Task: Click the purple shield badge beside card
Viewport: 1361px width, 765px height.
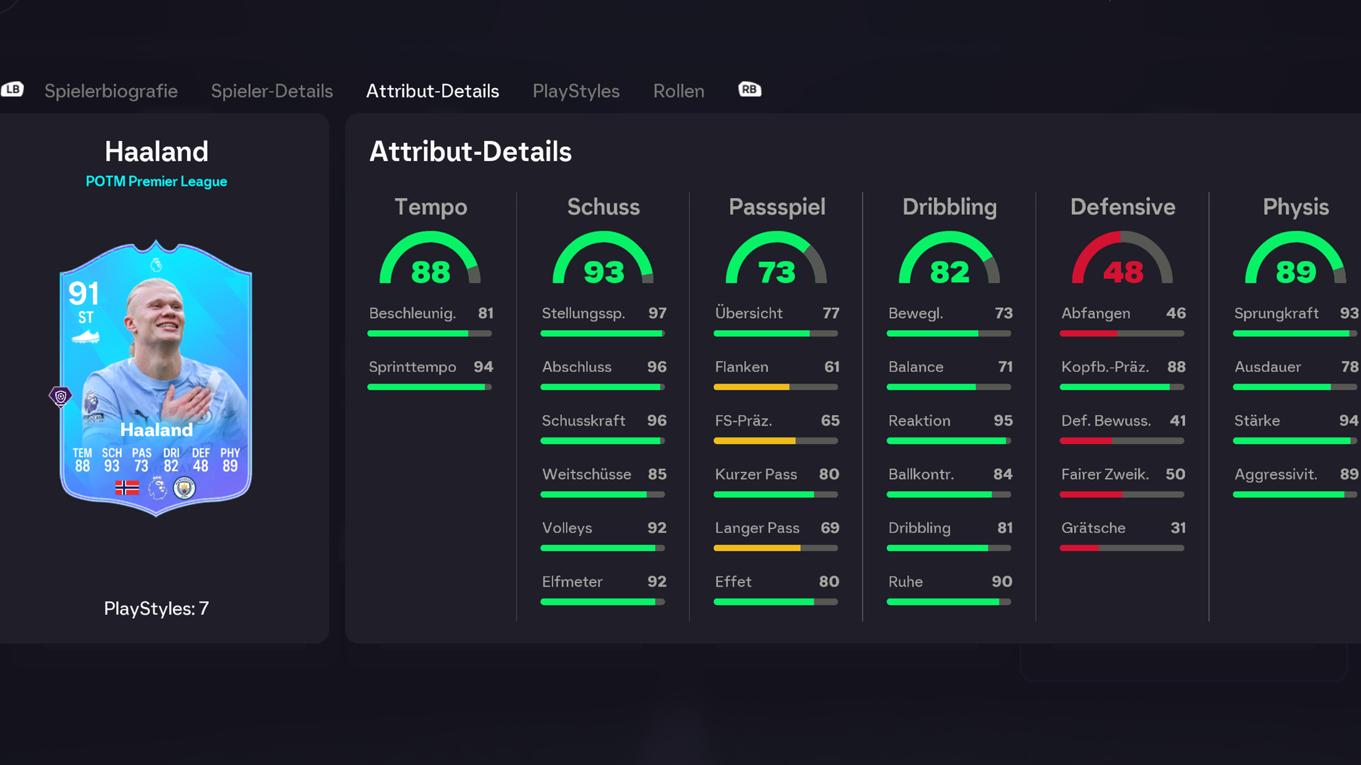Action: pos(61,396)
